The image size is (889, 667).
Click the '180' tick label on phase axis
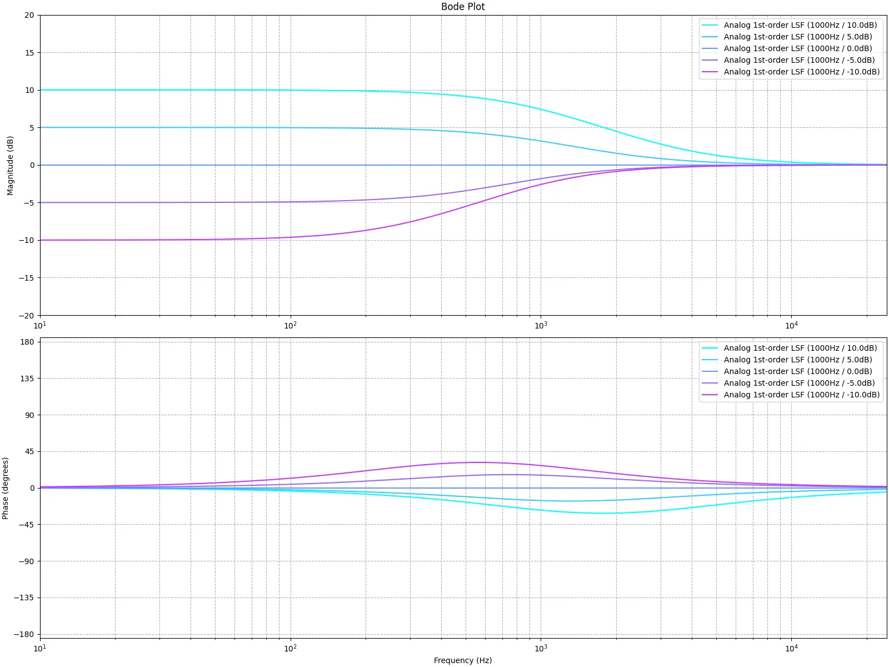tap(27, 342)
